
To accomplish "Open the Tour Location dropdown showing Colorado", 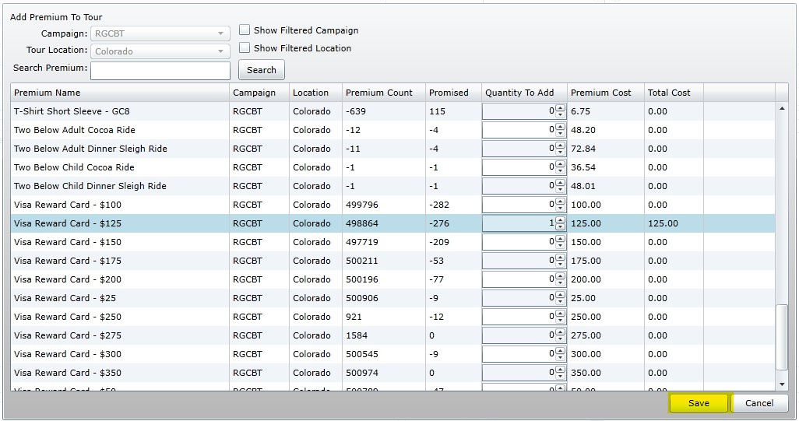I will click(160, 51).
